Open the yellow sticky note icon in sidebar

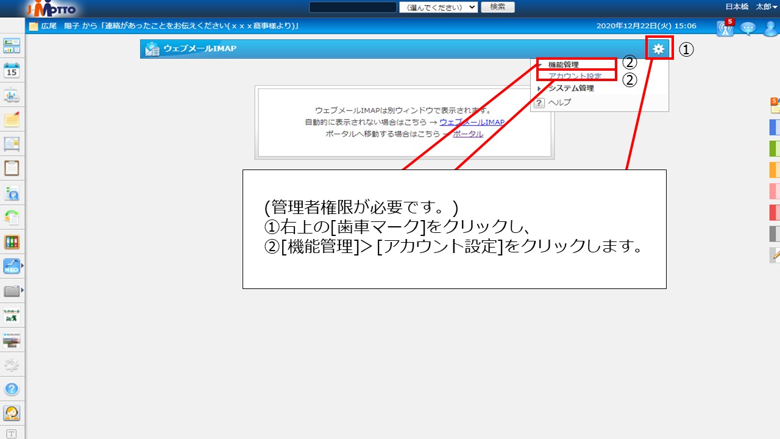(x=12, y=120)
